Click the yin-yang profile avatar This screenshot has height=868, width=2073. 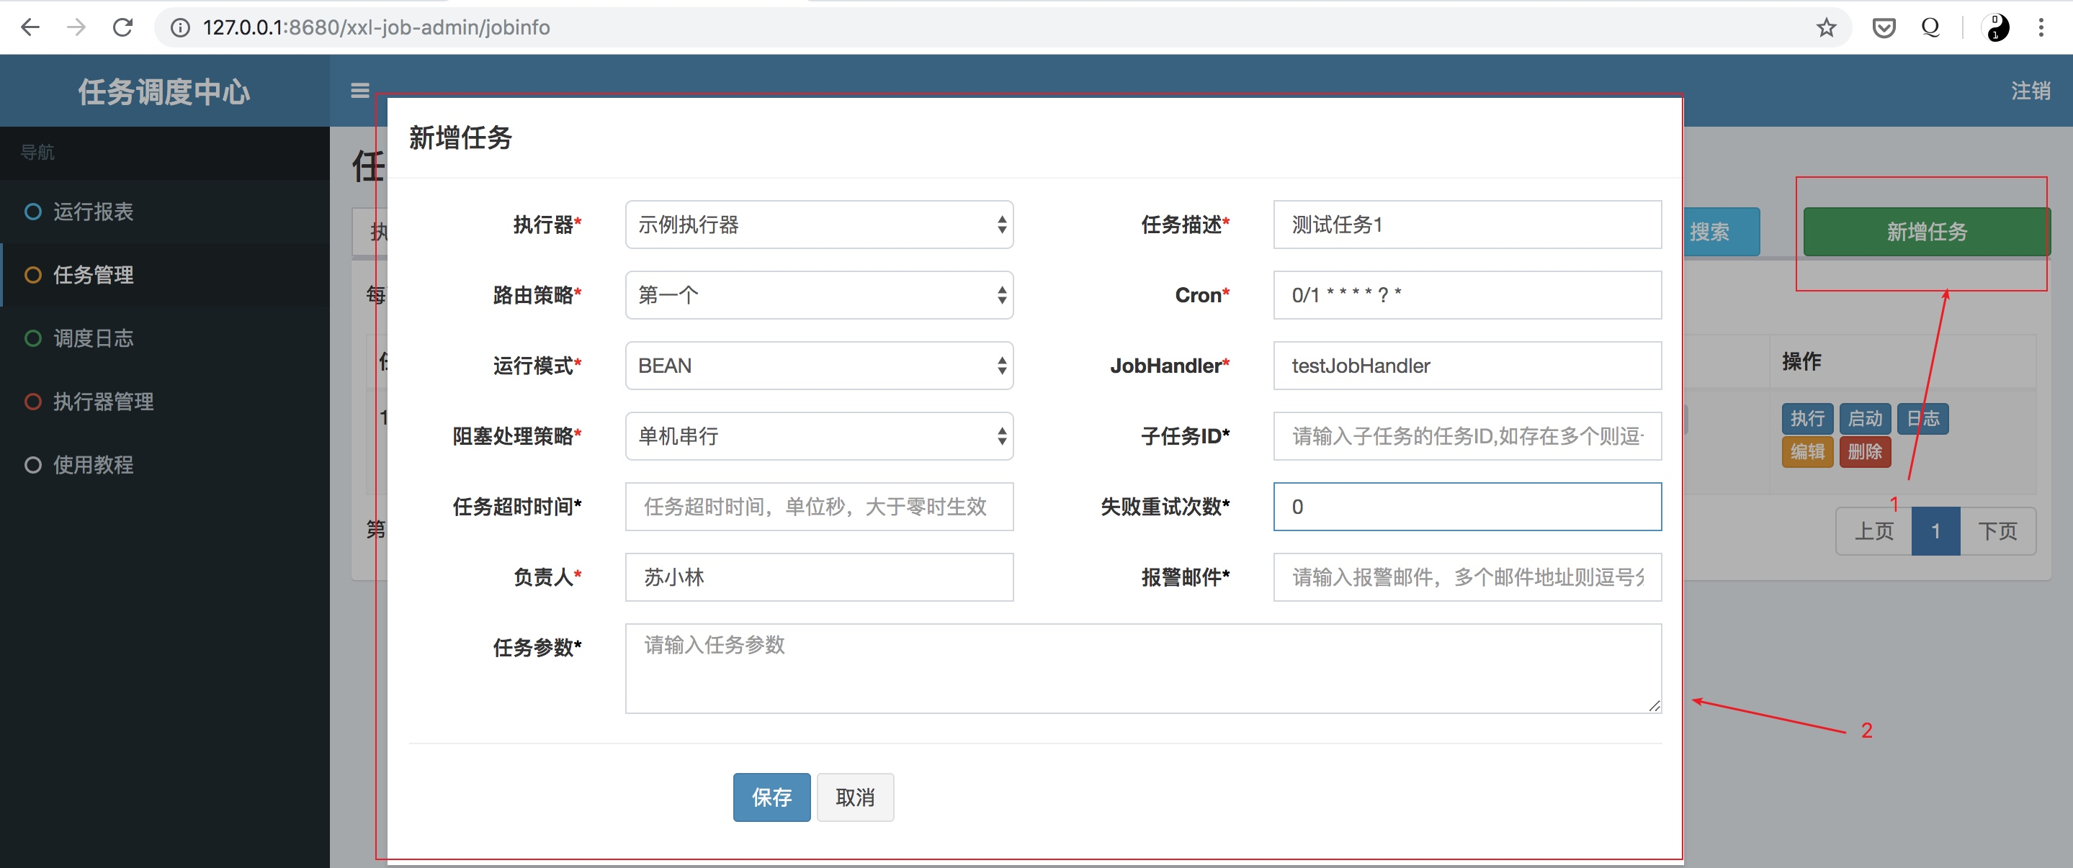[x=1997, y=27]
